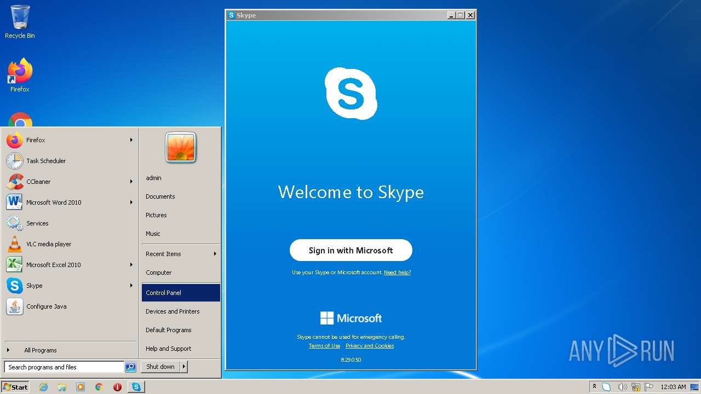The image size is (701, 394).
Task: Click the taskbar clock 12:03 AM
Action: [673, 387]
